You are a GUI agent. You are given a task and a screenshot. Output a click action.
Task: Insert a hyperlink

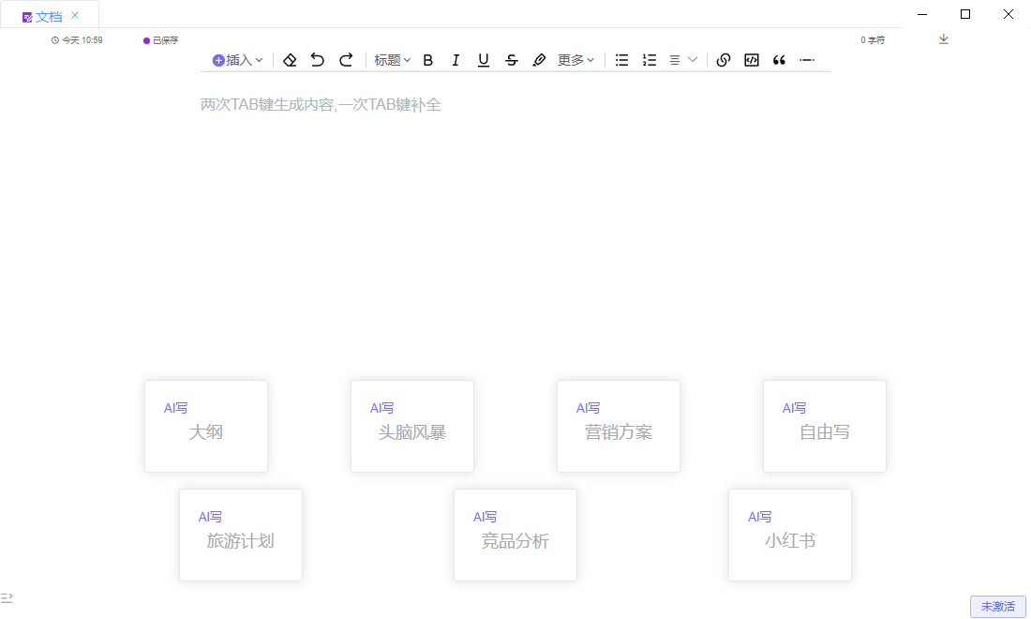coord(723,59)
